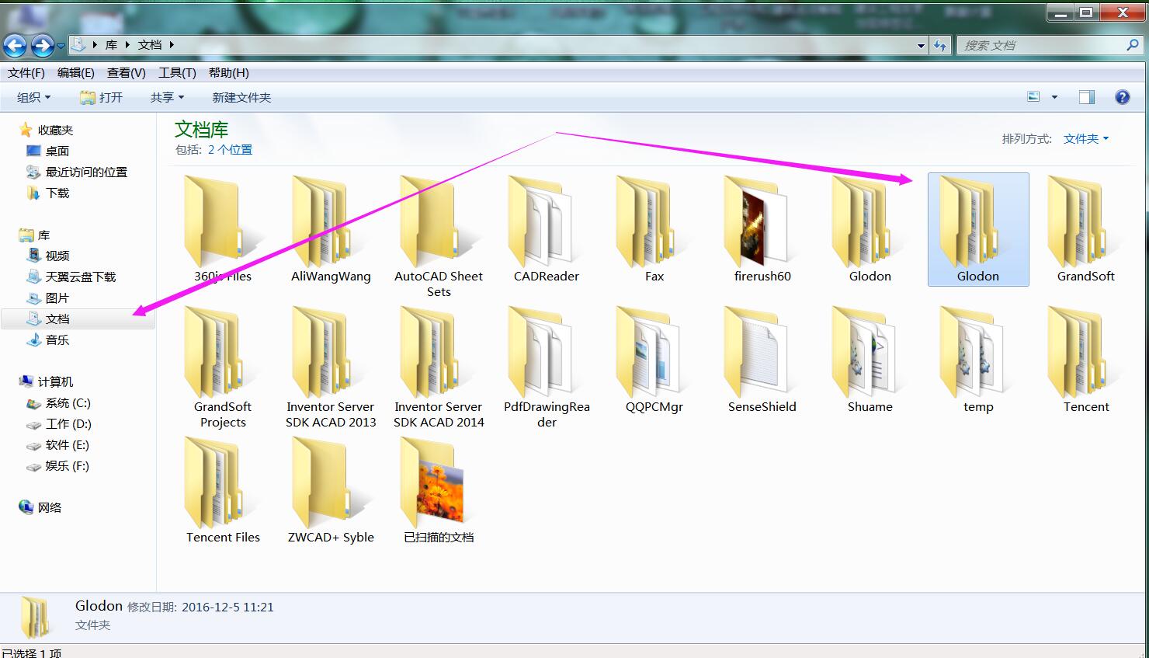Open the 文件(F) menu
Screen dimensions: 1149x658
26,72
